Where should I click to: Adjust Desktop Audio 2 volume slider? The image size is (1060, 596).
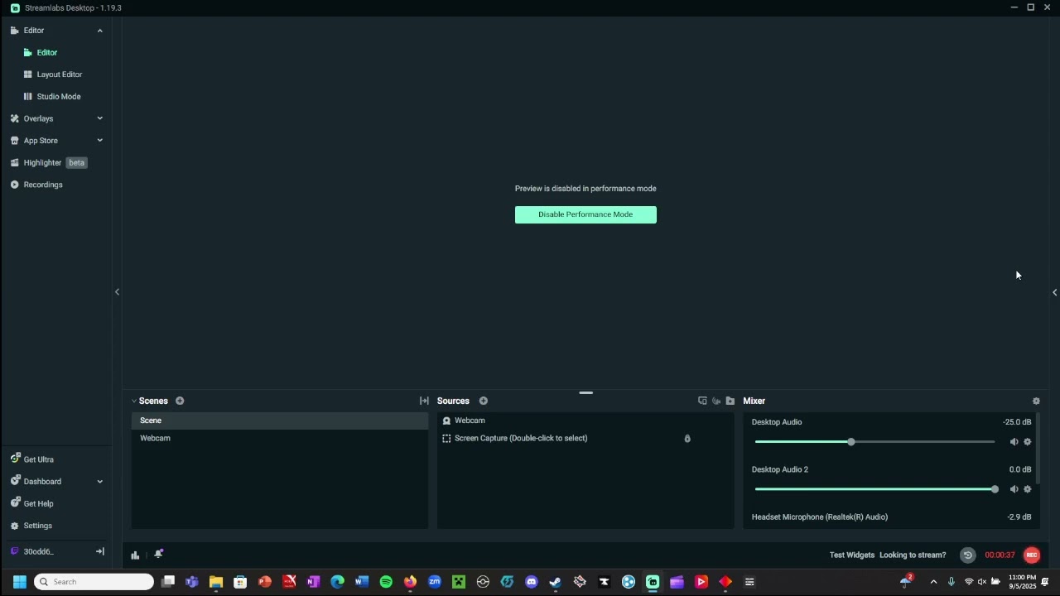pyautogui.click(x=874, y=489)
